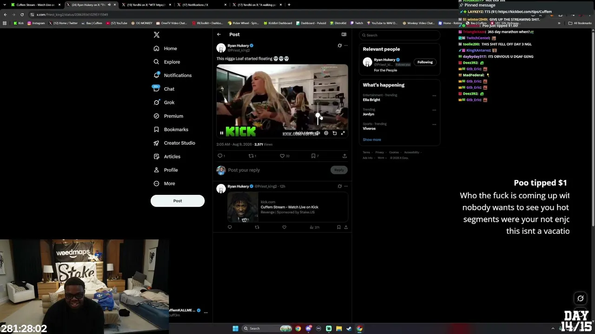
Task: Open Ryan Hukery's avatar on the main post
Action: coord(221,48)
